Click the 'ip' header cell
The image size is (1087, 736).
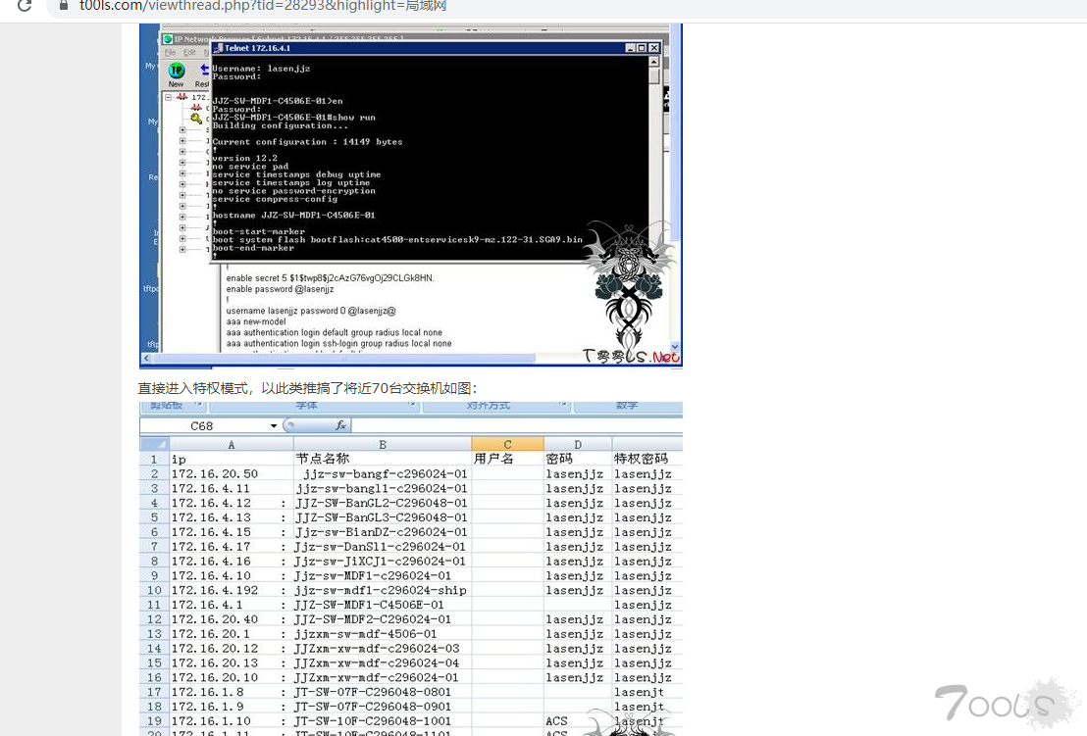click(x=232, y=459)
